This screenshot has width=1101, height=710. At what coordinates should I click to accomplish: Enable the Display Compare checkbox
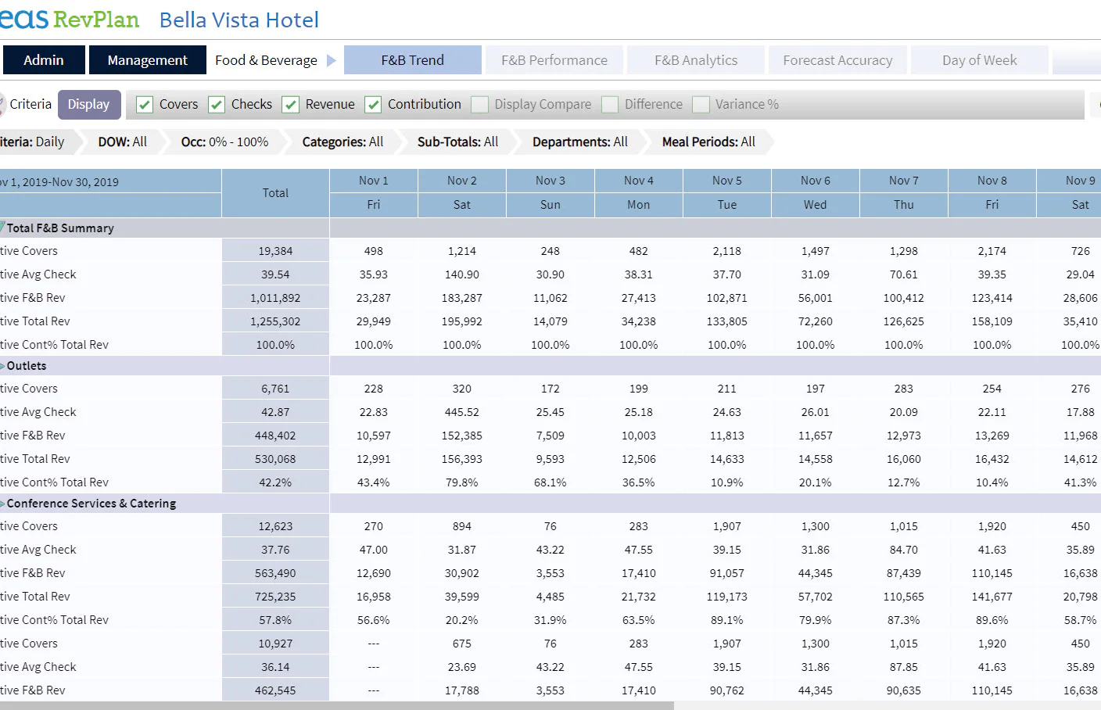click(x=479, y=105)
